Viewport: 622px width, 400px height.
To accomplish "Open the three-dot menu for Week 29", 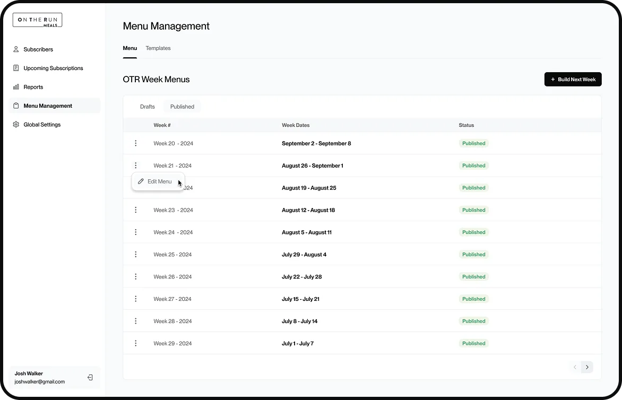I will click(x=136, y=343).
